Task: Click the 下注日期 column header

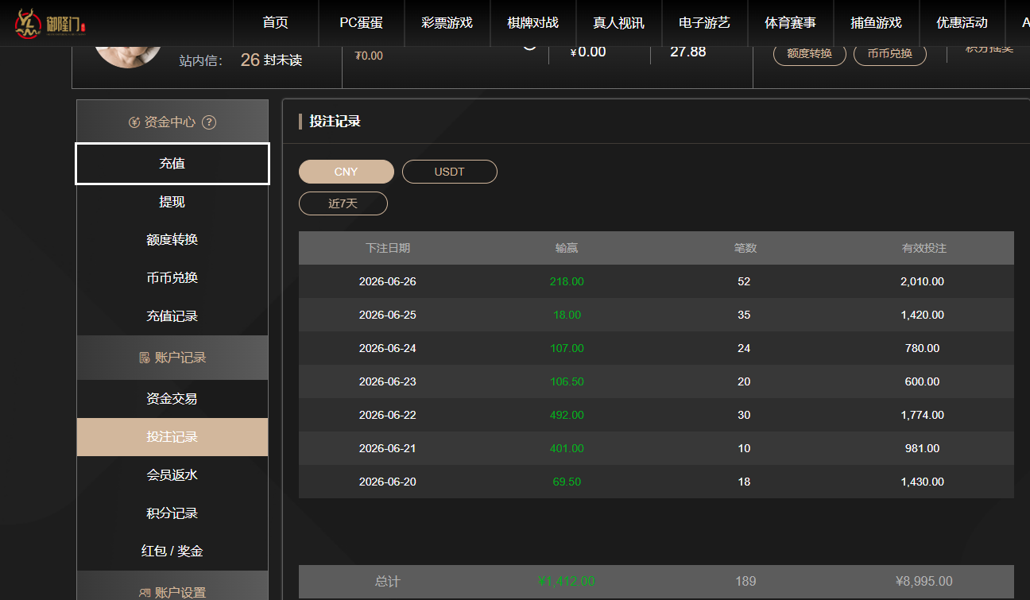Action: [x=388, y=248]
